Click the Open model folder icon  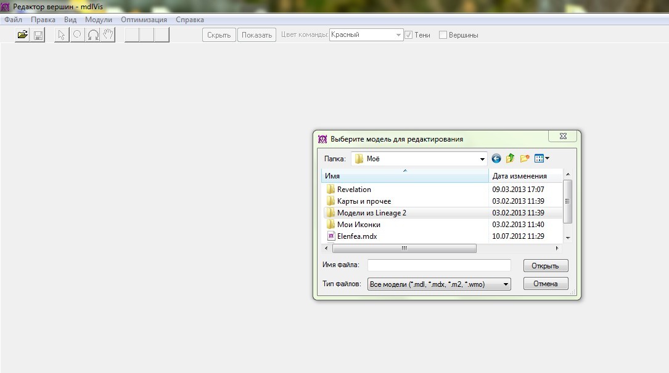[23, 35]
